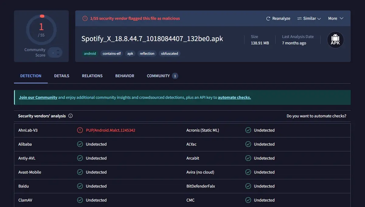This screenshot has width=365, height=207.
Task: Open the Relations tab
Action: 92,76
